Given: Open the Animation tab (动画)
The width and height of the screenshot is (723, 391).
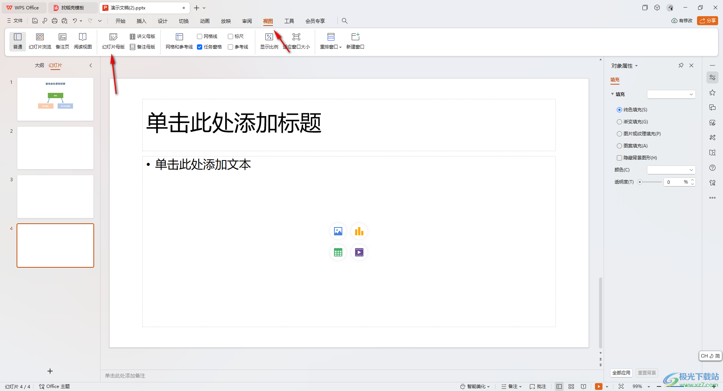Looking at the screenshot, I should (x=205, y=21).
